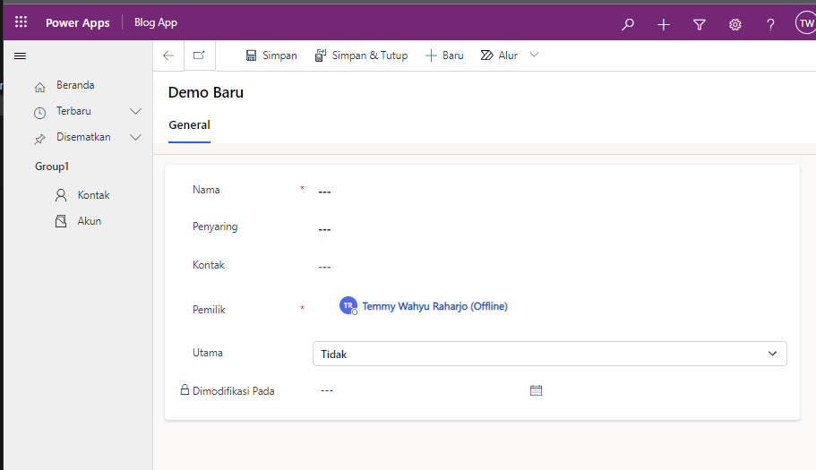Click the Simpan save button

(271, 56)
